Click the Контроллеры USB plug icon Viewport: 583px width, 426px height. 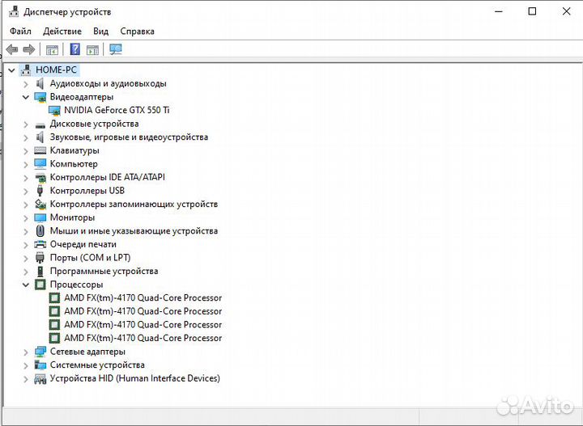click(40, 191)
